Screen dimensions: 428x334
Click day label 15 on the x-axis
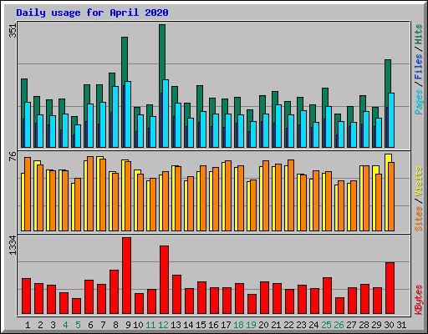pyautogui.click(x=201, y=325)
